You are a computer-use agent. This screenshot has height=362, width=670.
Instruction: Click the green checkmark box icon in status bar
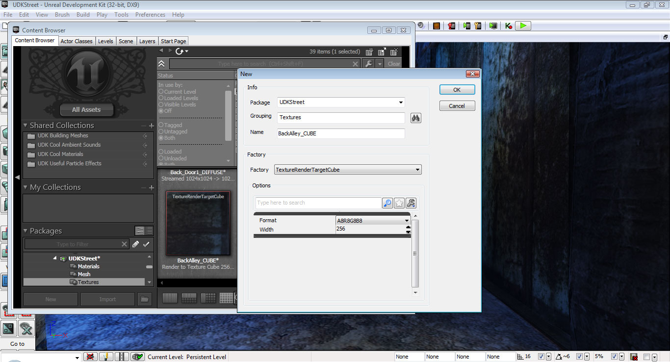(x=138, y=357)
